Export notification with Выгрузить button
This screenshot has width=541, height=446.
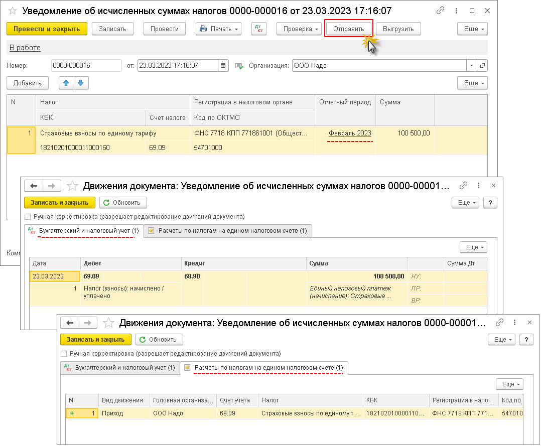[398, 29]
